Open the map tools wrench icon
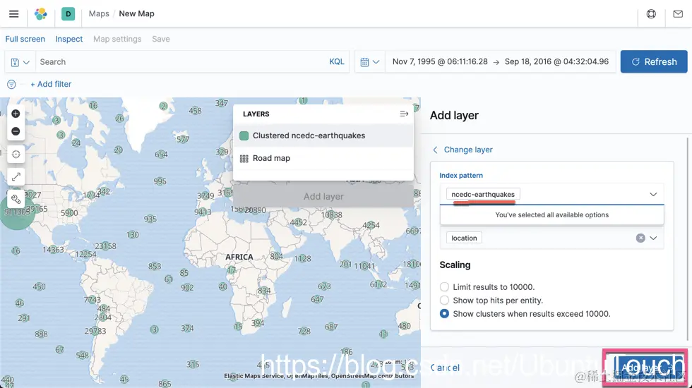692x388 pixels. (x=16, y=199)
